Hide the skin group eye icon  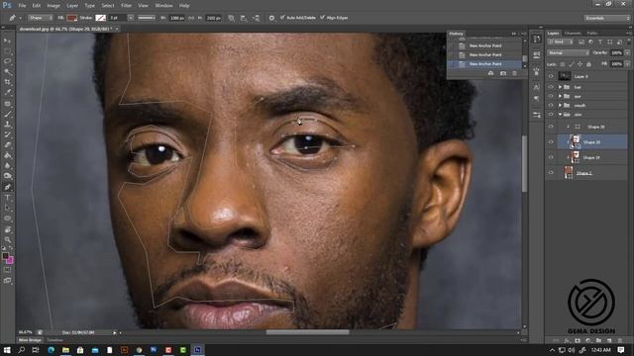551,115
